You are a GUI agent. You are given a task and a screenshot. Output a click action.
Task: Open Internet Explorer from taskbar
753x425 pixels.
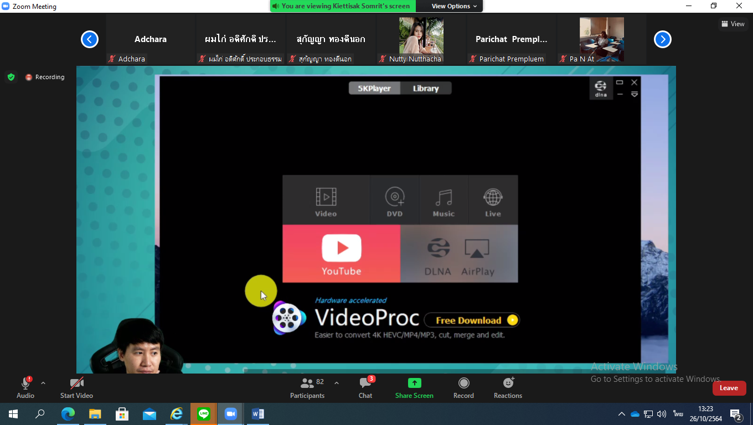pyautogui.click(x=176, y=413)
